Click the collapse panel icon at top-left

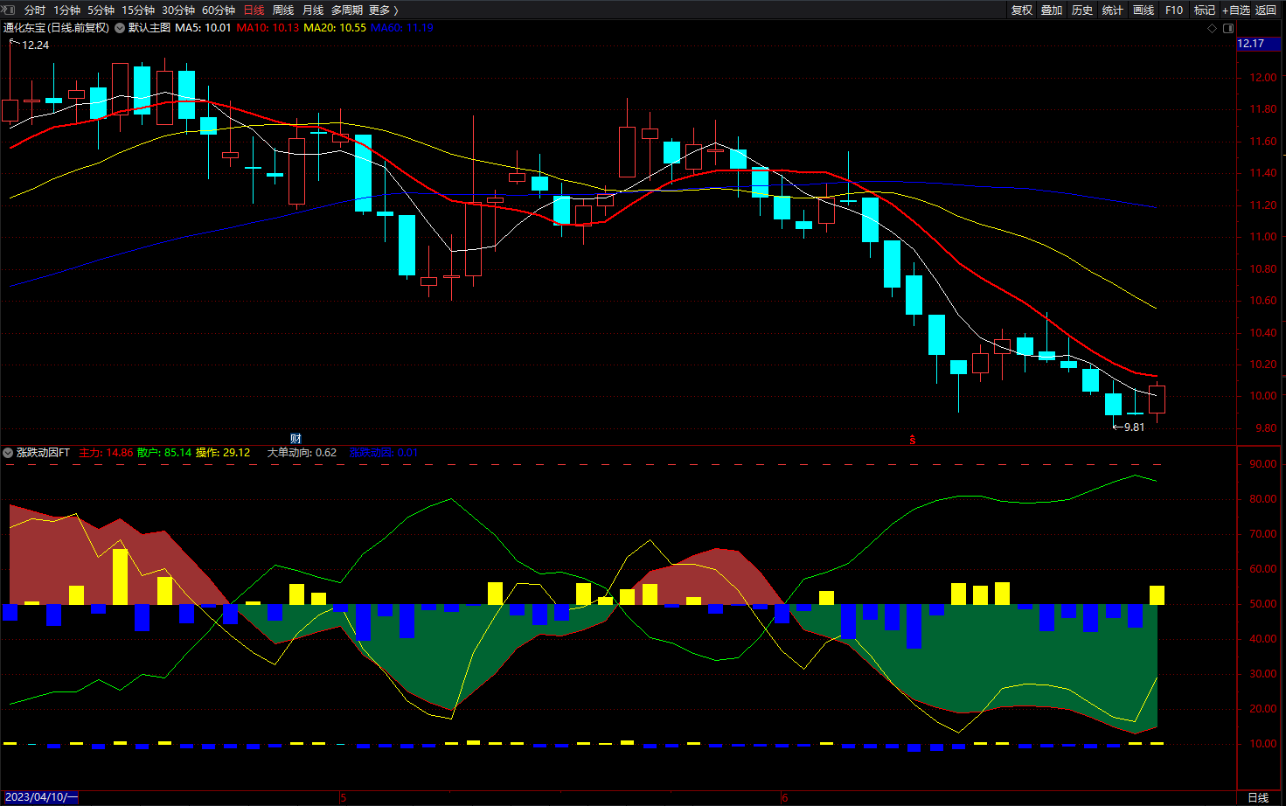tap(8, 10)
